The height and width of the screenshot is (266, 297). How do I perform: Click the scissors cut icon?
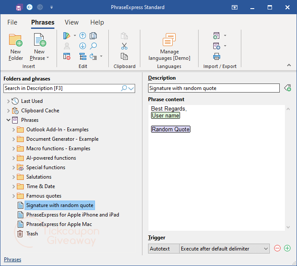coord(124,46)
